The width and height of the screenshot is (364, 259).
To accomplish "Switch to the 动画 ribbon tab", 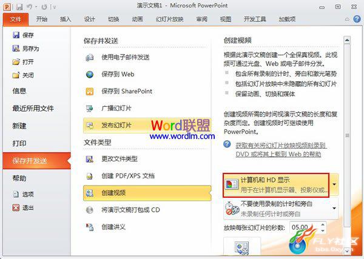I will click(138, 19).
